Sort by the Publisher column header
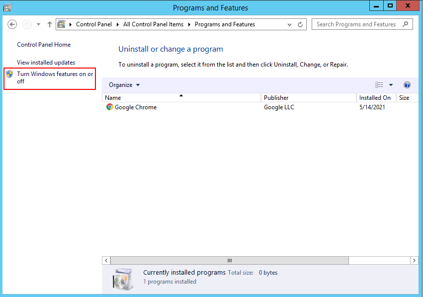The height and width of the screenshot is (297, 423). [309, 97]
